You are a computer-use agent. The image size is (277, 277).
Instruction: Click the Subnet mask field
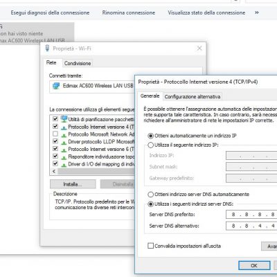251,167
